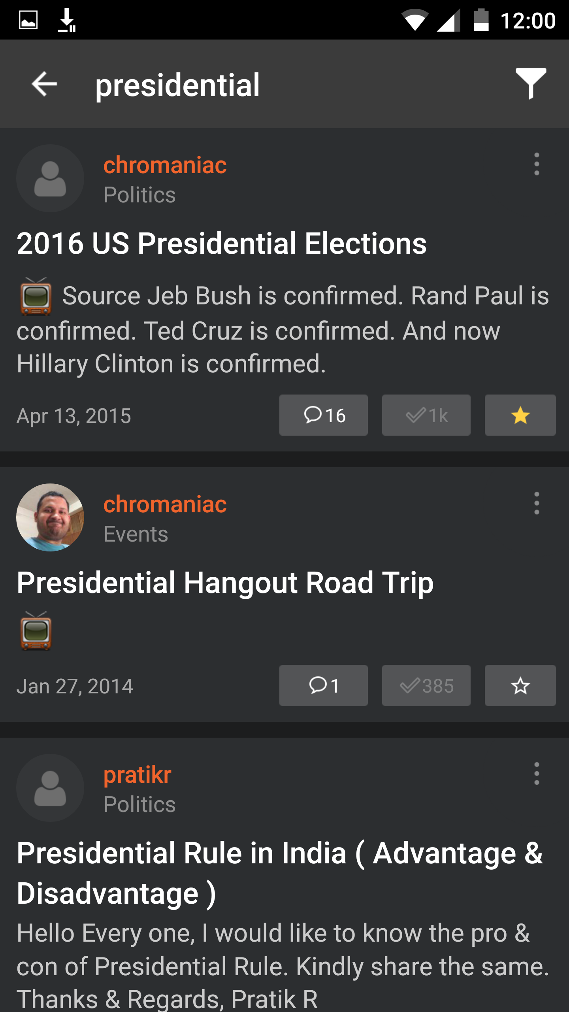Open the '2016 US Presidential Elections' thread title
The width and height of the screenshot is (569, 1012).
(221, 244)
